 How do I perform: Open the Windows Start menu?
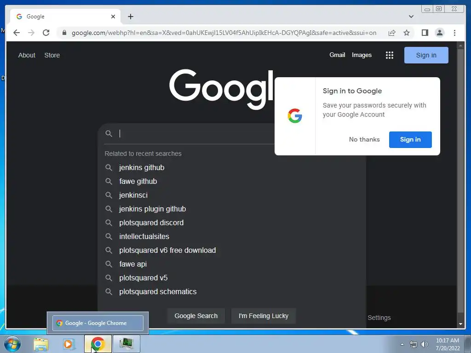[12, 344]
